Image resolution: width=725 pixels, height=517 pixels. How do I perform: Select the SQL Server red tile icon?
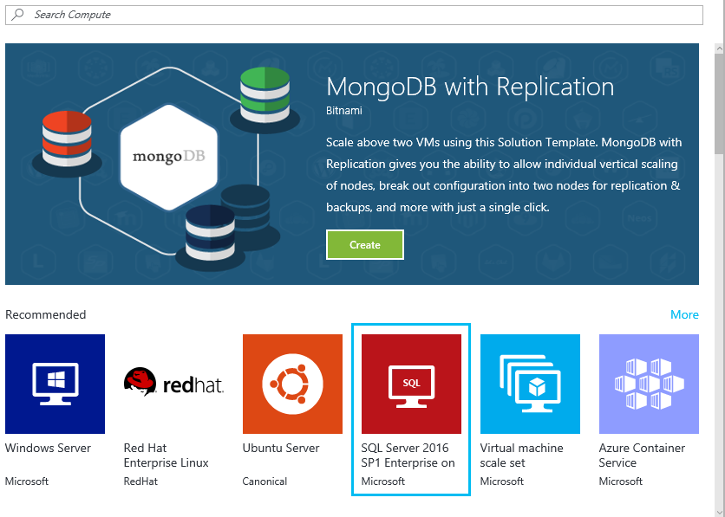411,384
